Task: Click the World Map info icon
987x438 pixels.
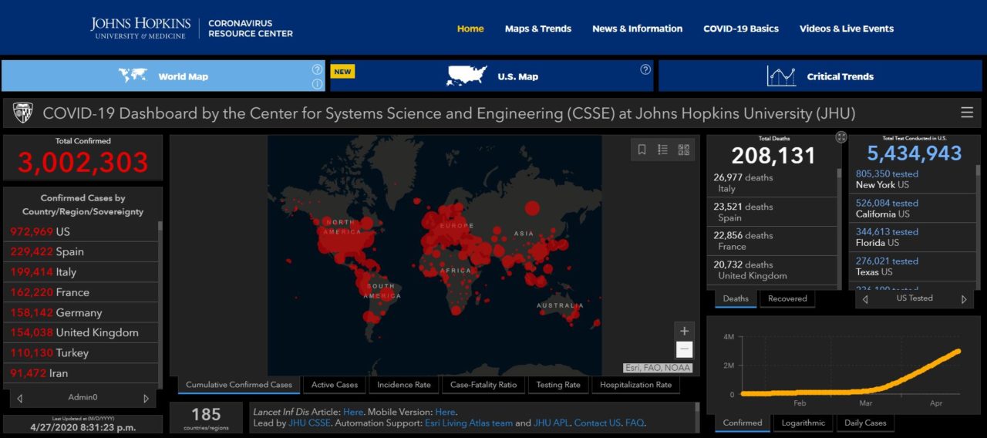Action: [x=317, y=84]
